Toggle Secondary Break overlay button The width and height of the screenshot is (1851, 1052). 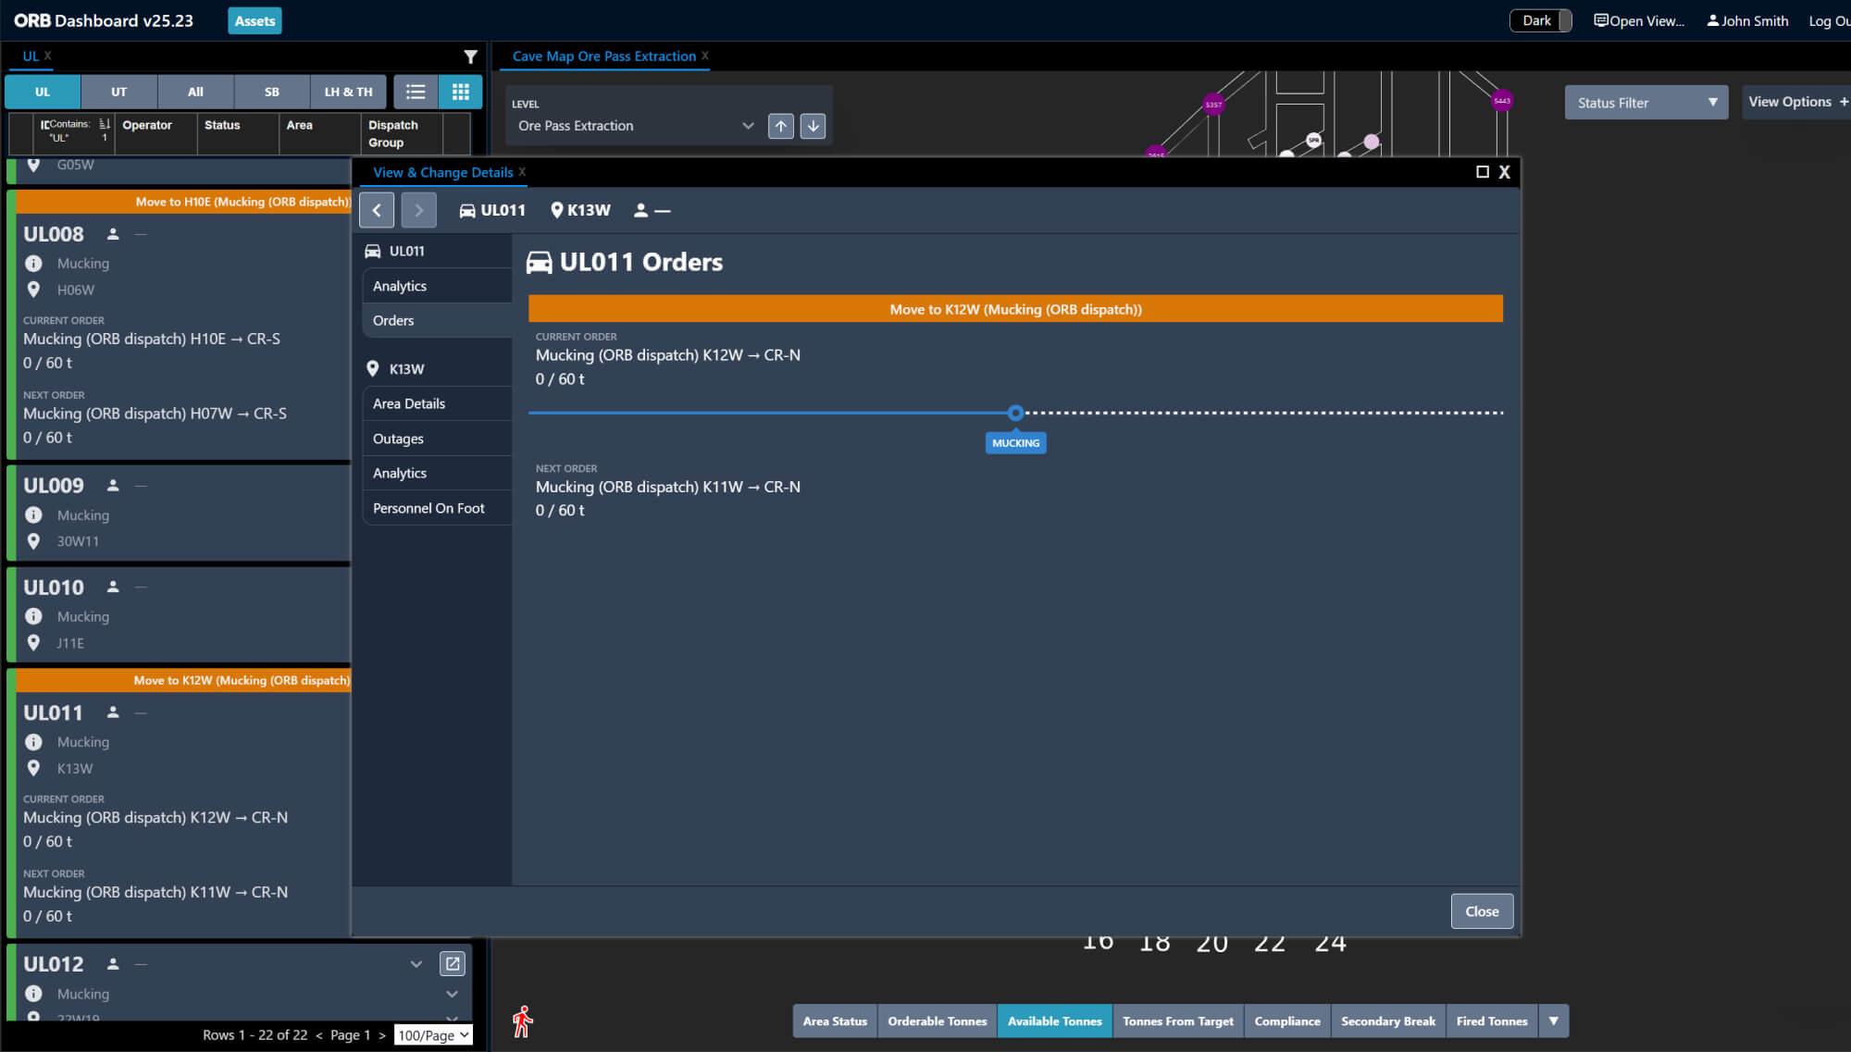point(1387,1021)
